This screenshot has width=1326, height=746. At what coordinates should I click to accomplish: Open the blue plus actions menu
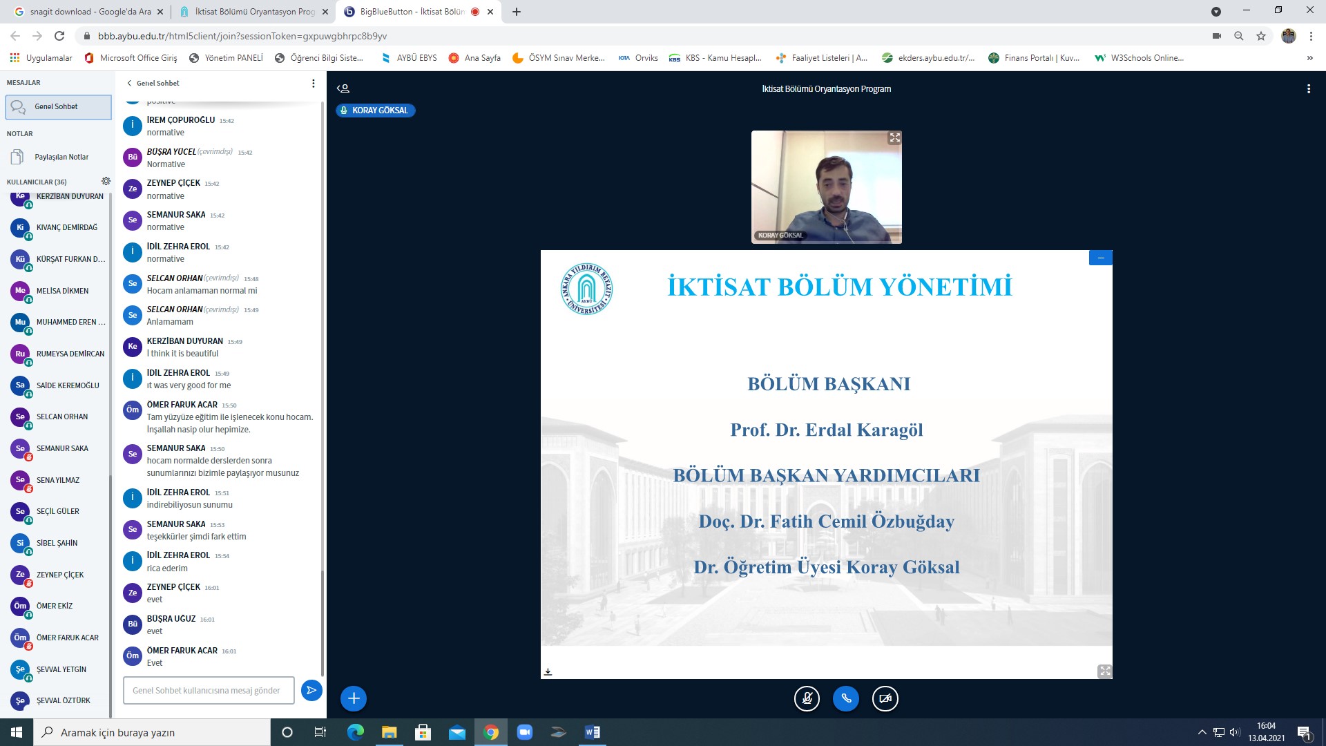[x=354, y=698]
